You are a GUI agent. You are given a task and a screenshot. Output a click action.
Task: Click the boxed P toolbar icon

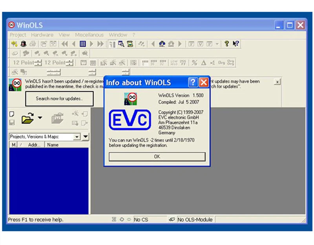point(209,44)
